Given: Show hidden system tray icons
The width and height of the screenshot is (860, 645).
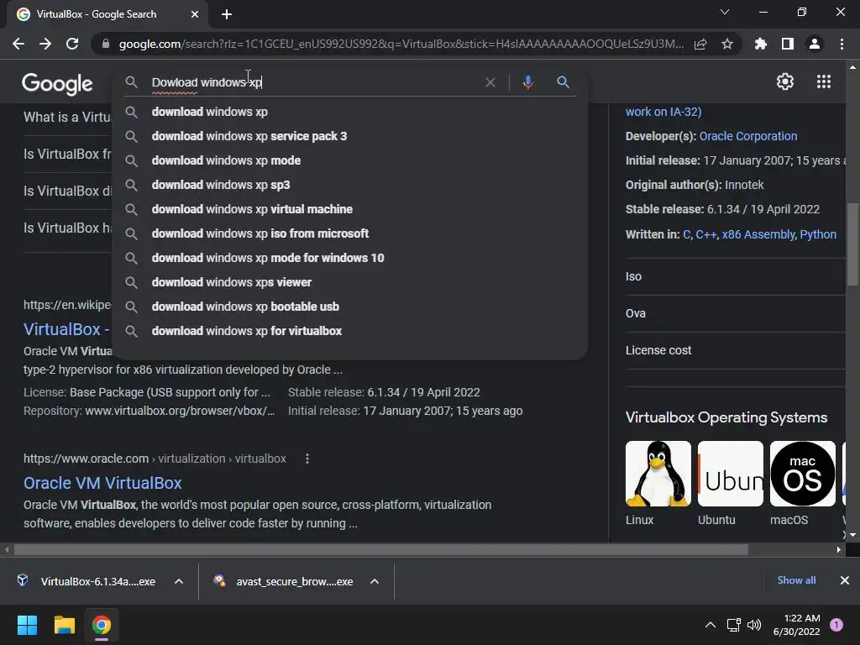Looking at the screenshot, I should [711, 625].
